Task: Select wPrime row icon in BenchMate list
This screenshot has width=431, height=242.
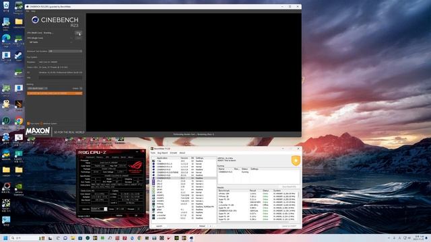Action: pyautogui.click(x=154, y=212)
